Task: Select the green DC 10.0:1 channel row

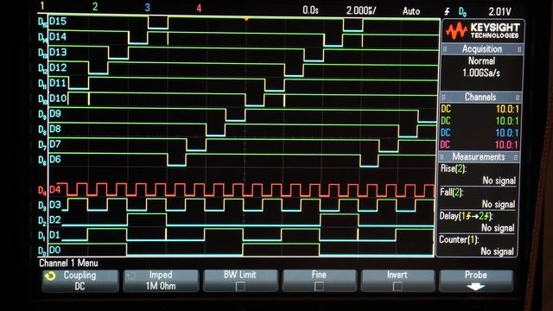Action: pyautogui.click(x=480, y=121)
